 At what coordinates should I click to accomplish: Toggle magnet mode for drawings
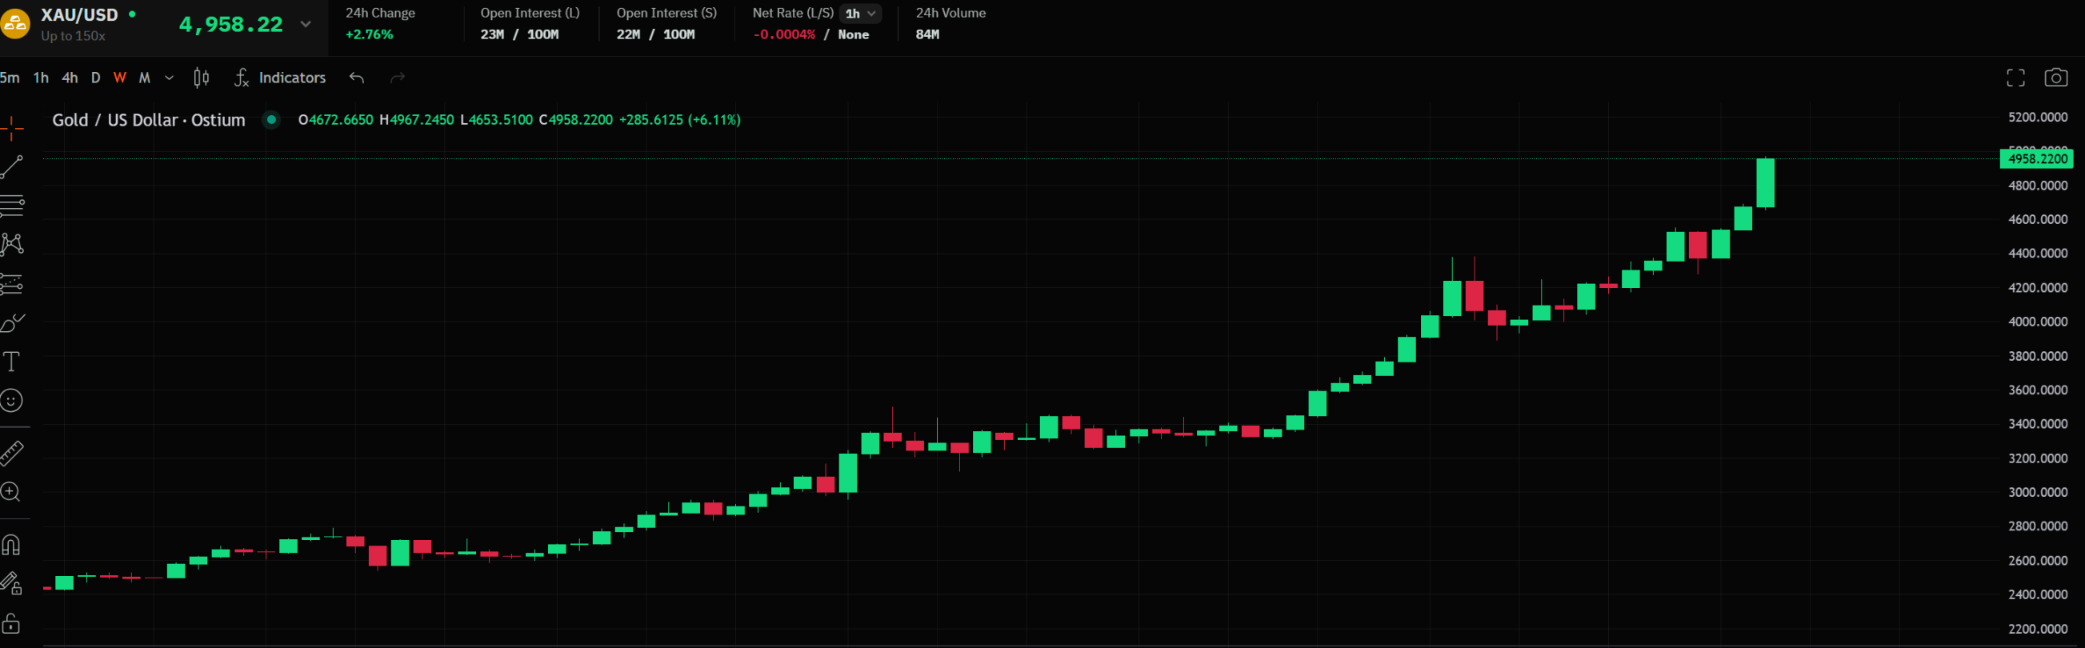pyautogui.click(x=11, y=545)
